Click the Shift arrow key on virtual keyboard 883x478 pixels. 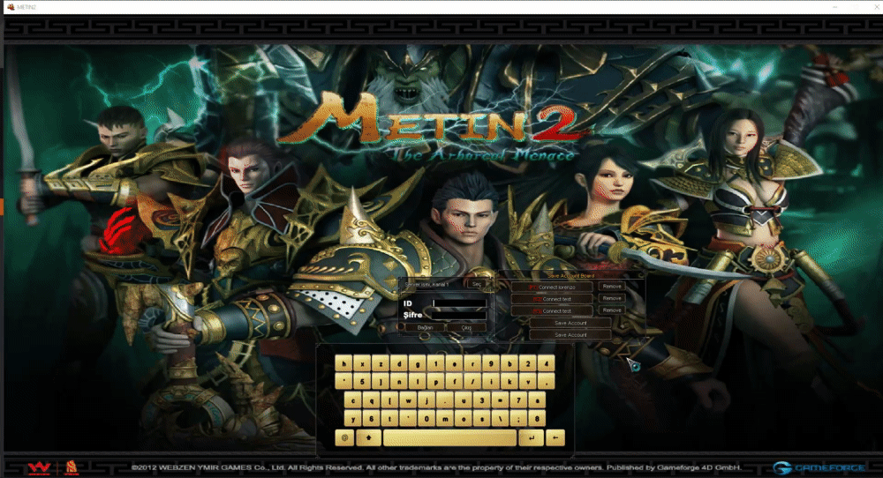coord(369,437)
